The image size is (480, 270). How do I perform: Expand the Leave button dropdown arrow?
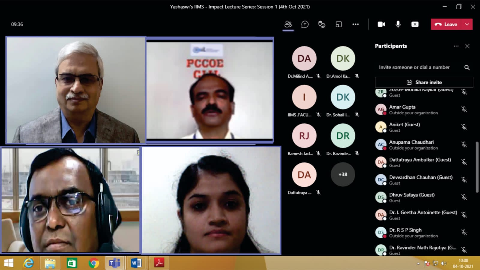467,24
